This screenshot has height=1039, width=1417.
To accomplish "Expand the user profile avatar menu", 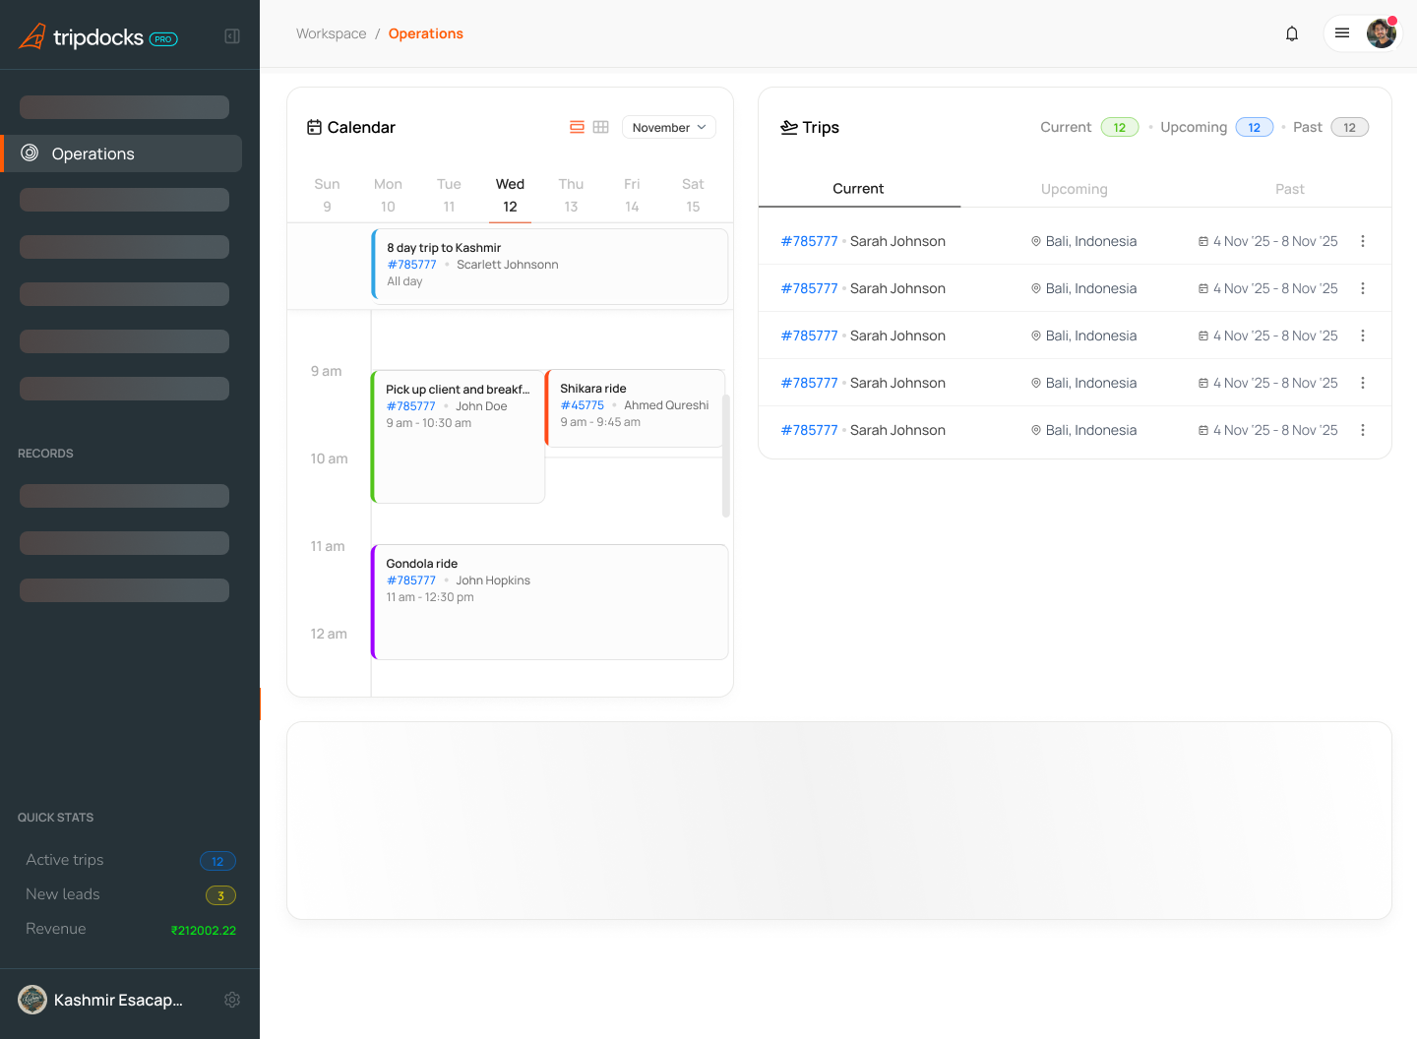I will [x=1381, y=32].
